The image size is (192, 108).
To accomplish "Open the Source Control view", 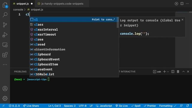I will tap(5, 25).
